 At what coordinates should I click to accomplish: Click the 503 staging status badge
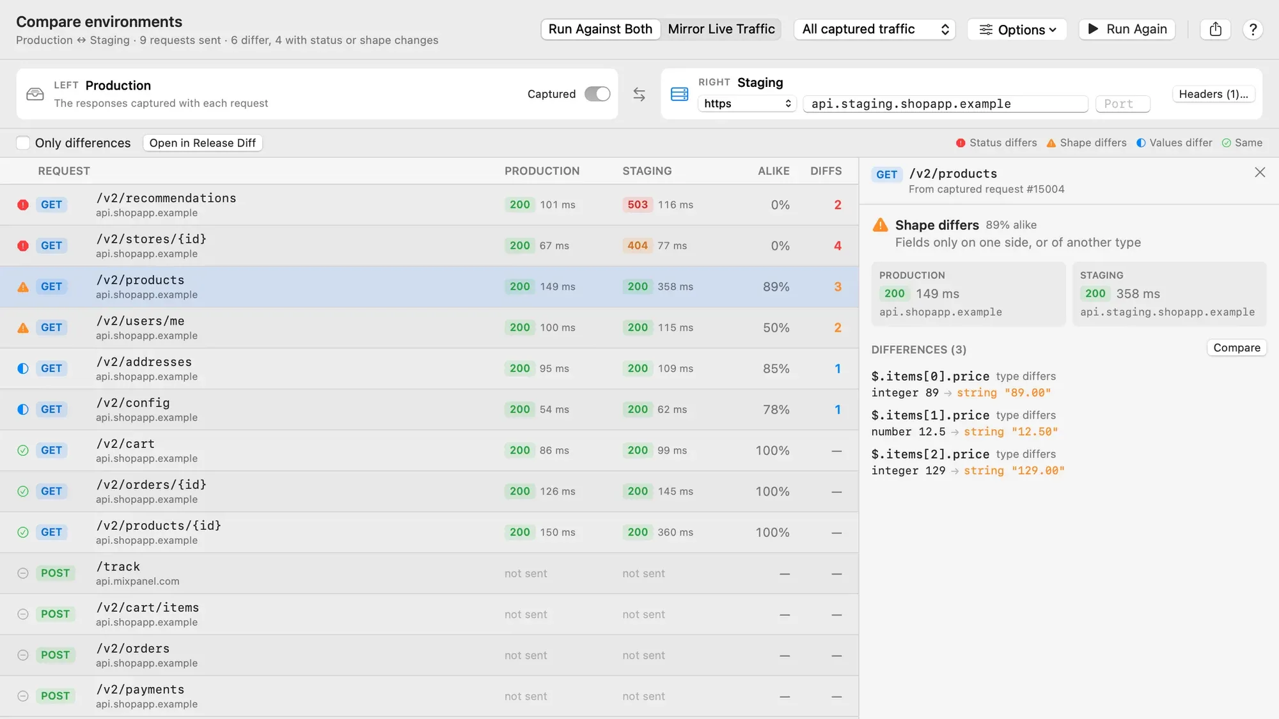coord(637,205)
